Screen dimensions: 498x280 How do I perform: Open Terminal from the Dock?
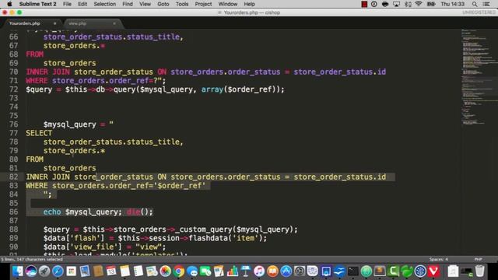click(352, 271)
